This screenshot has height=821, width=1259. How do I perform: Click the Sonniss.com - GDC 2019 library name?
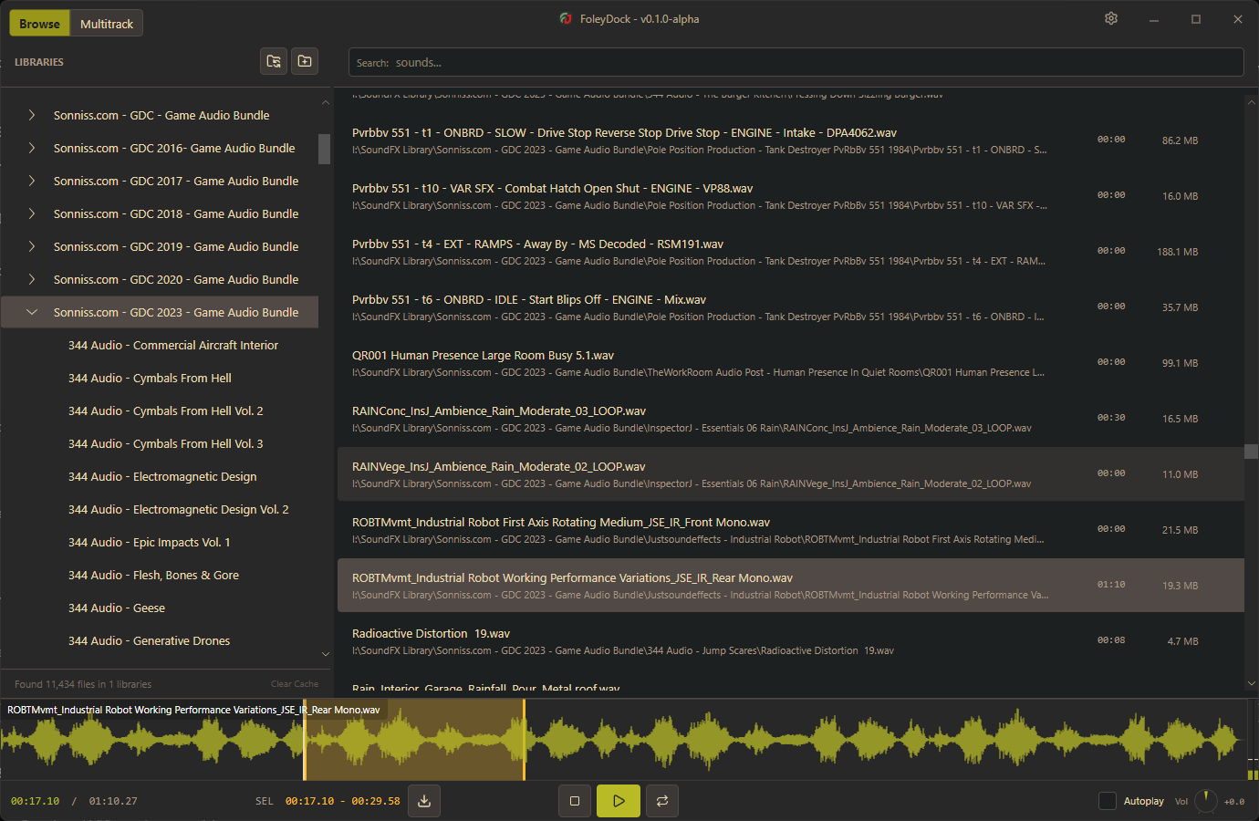pos(176,246)
